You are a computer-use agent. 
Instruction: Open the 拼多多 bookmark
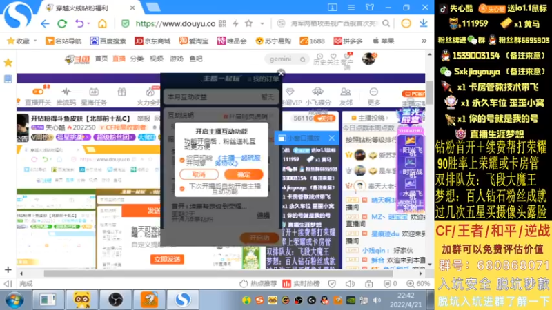[x=348, y=41]
